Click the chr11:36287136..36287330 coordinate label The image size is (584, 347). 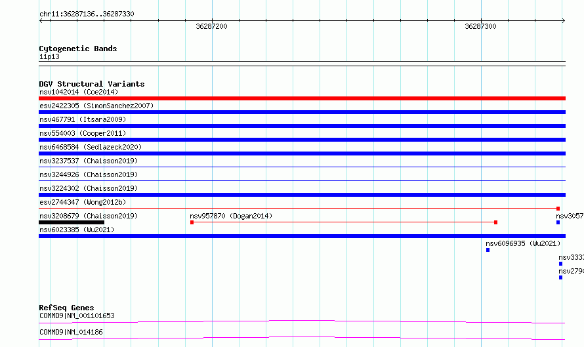point(87,14)
